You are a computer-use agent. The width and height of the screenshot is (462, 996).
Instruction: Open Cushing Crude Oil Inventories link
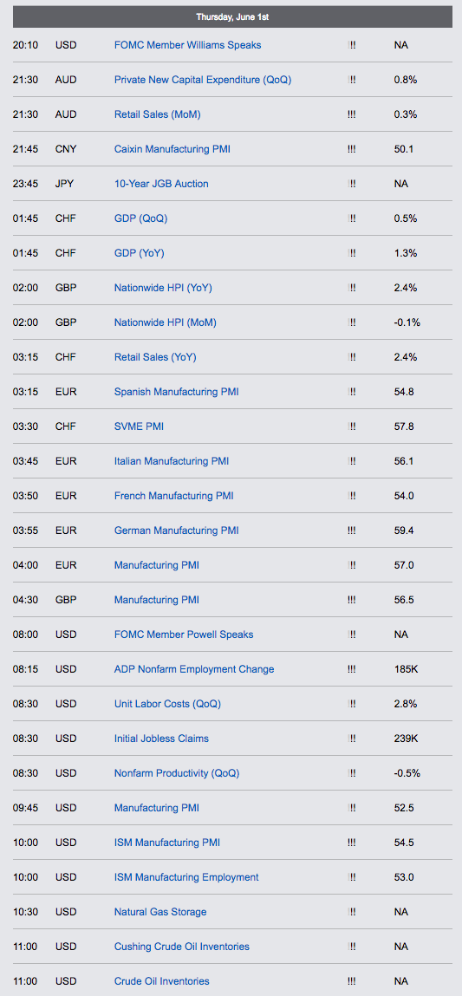[x=182, y=947]
